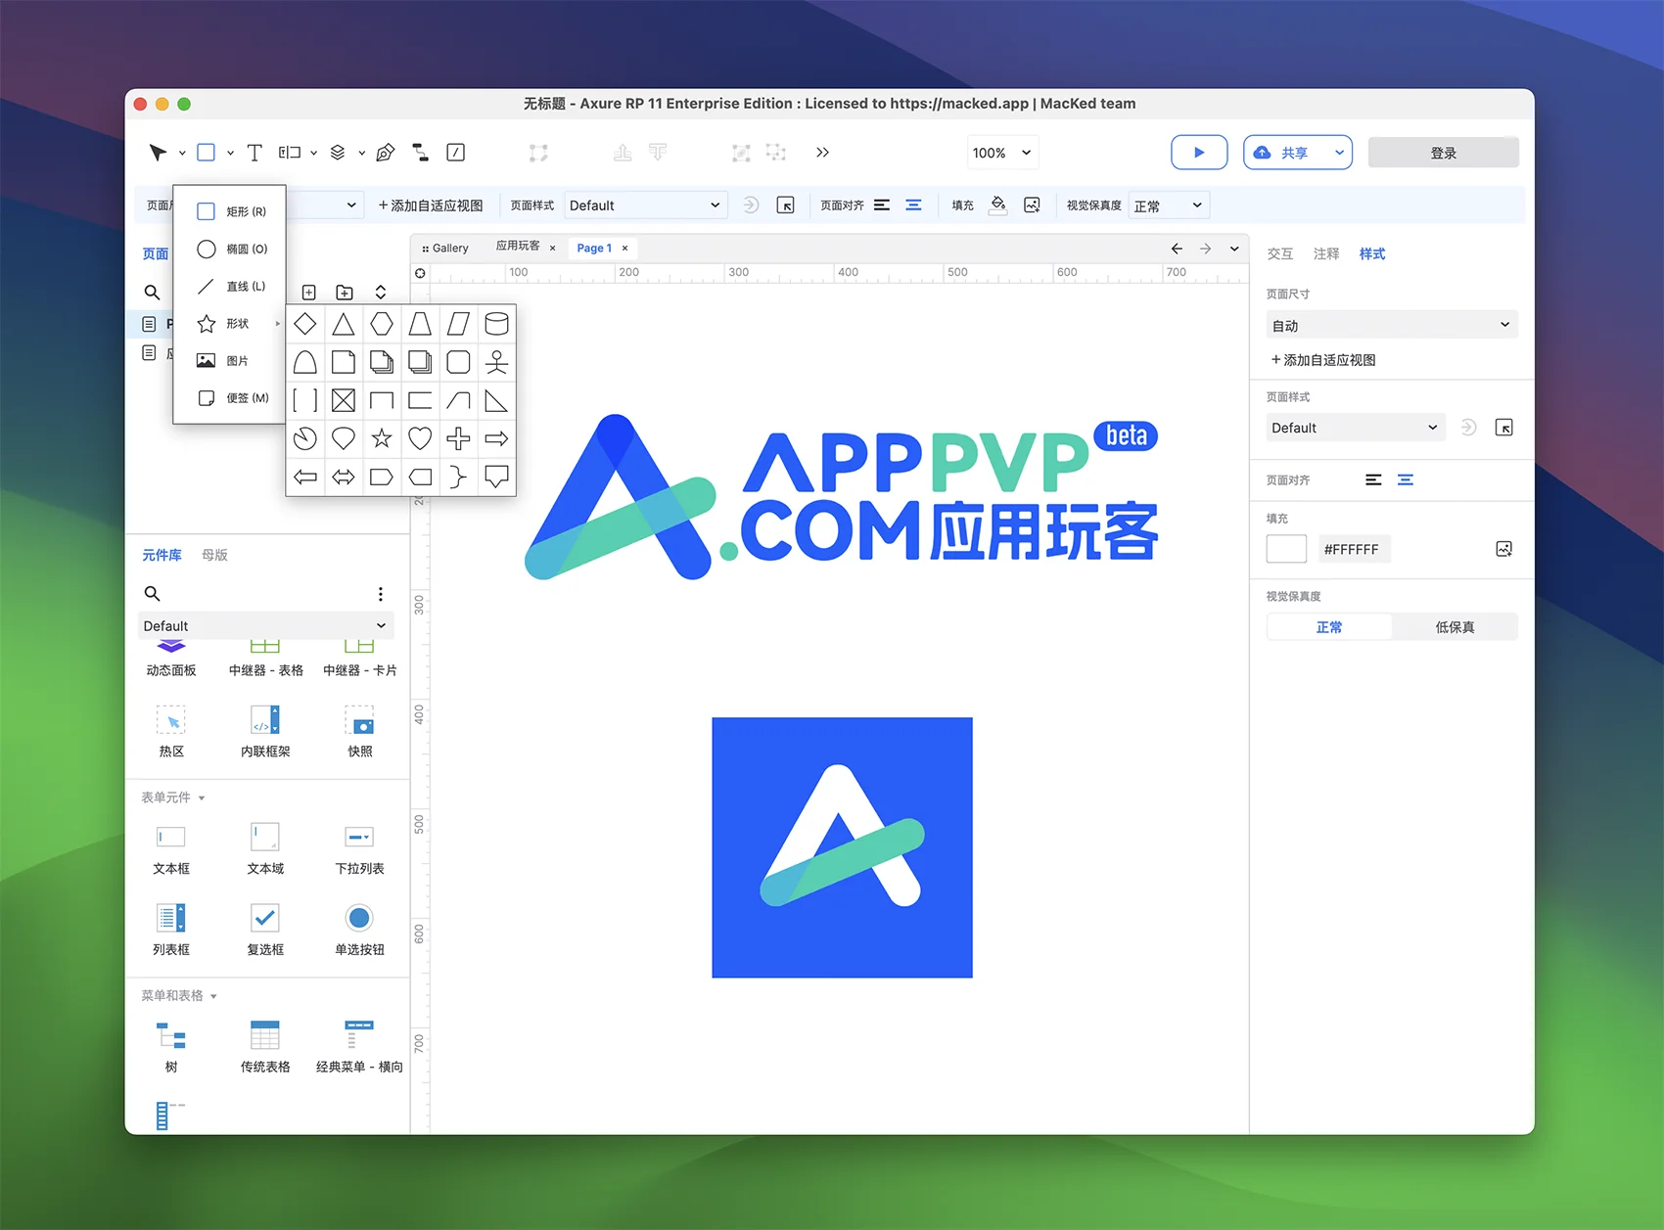Open the page size 自动 dropdown

pos(1392,325)
